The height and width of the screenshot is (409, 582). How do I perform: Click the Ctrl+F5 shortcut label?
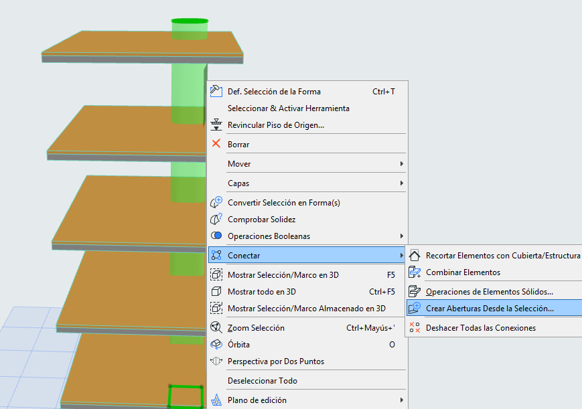[382, 292]
